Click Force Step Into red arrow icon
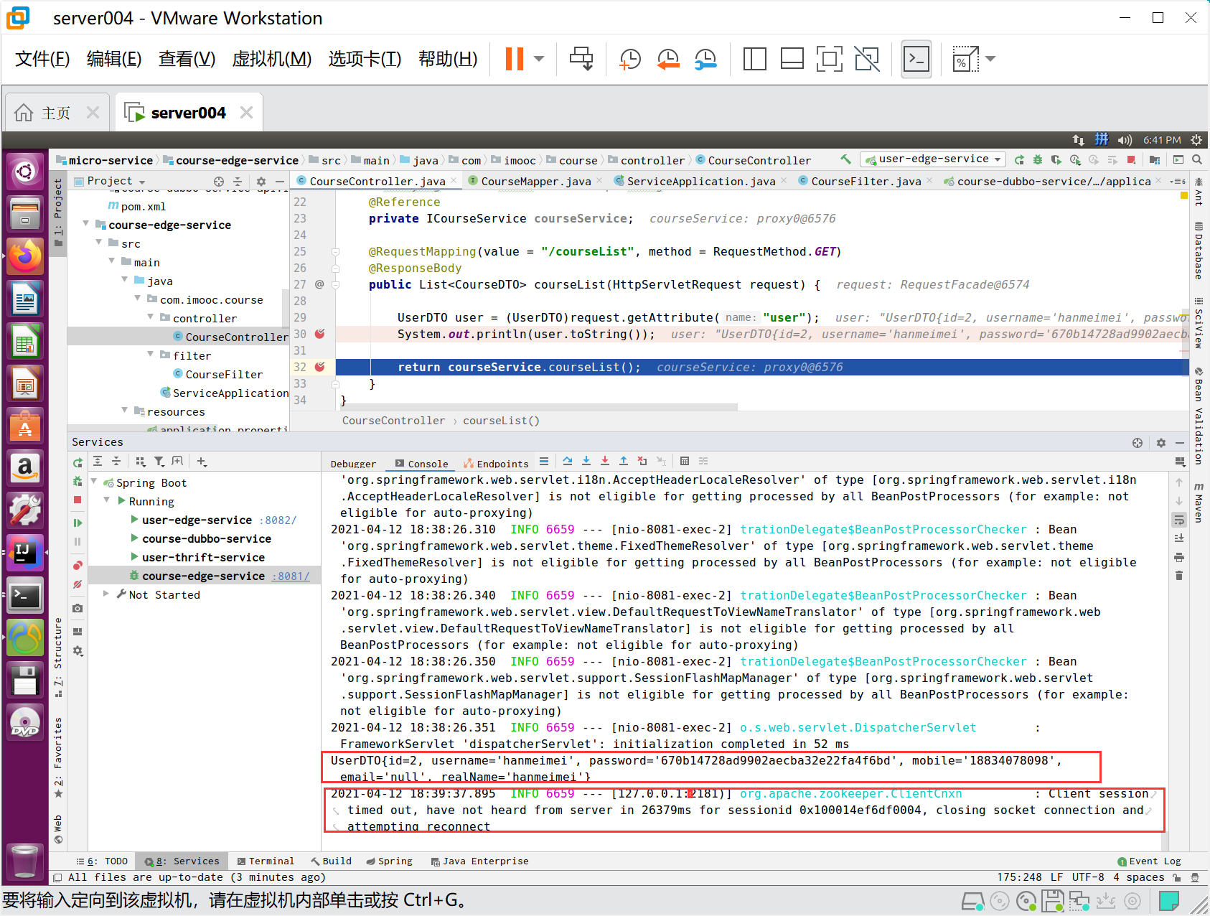1210x916 pixels. pyautogui.click(x=605, y=461)
